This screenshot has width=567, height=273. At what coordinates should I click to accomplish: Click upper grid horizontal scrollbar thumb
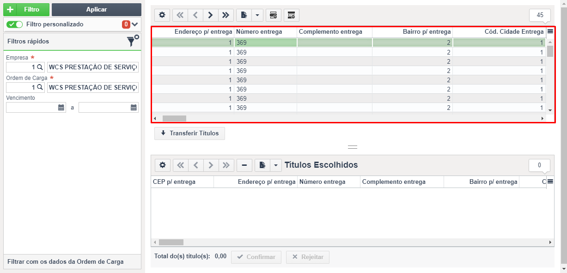click(x=174, y=118)
